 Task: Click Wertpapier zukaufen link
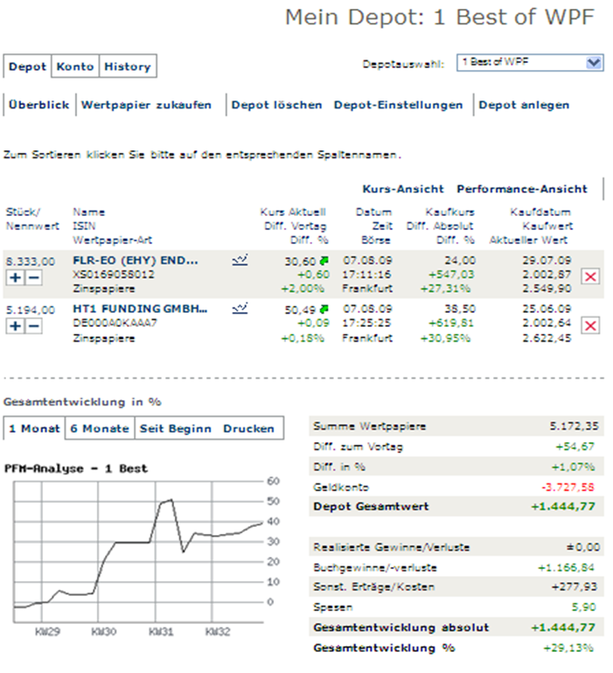pyautogui.click(x=146, y=105)
